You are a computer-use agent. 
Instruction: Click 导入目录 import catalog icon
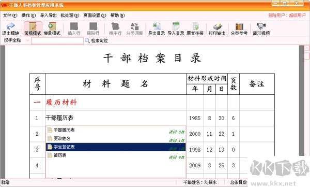176,29
